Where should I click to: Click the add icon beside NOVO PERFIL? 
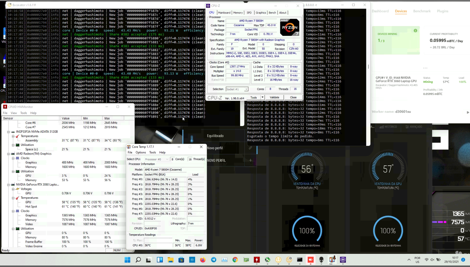pyautogui.click(x=250, y=160)
